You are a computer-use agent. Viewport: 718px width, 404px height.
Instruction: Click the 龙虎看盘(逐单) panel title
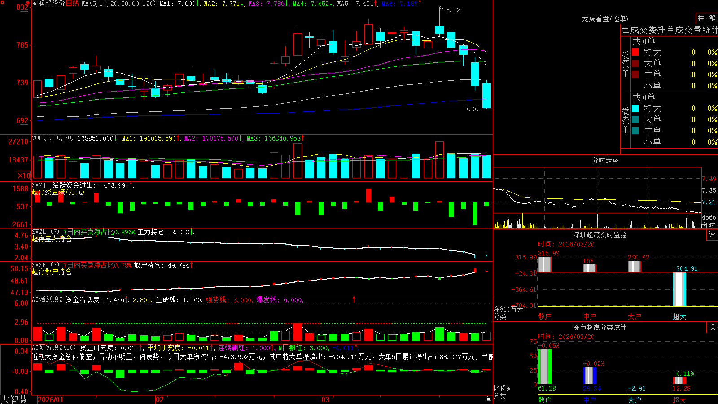[x=605, y=18]
